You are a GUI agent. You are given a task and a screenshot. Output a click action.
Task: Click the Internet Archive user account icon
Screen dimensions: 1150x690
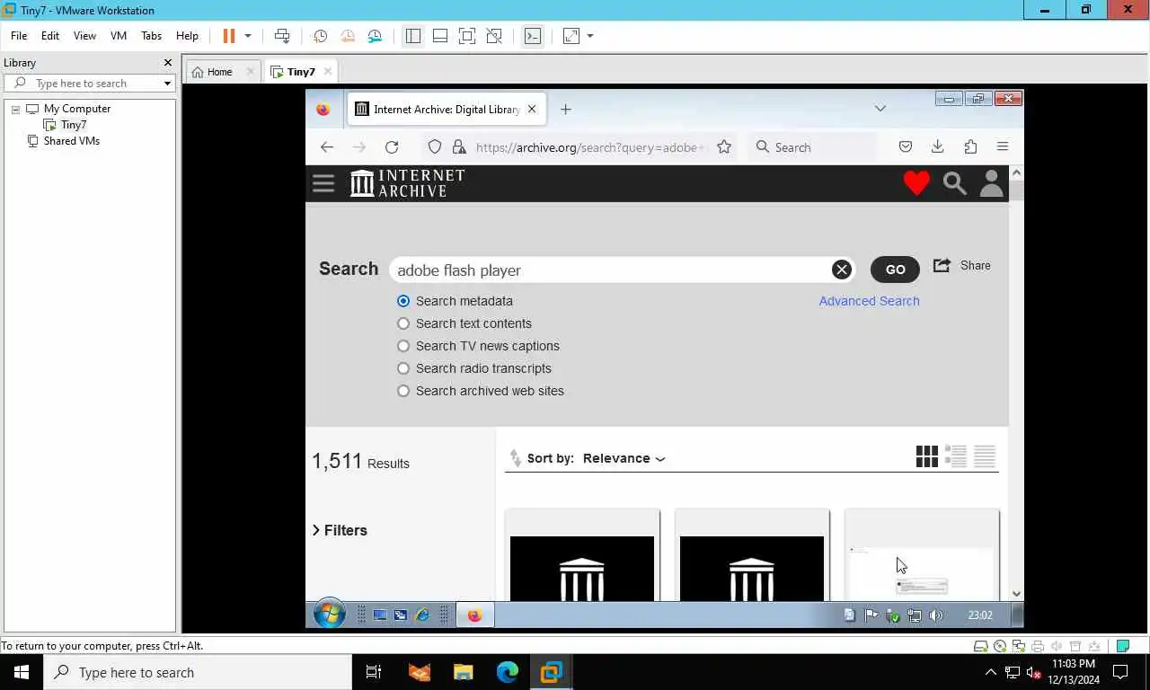tap(991, 183)
